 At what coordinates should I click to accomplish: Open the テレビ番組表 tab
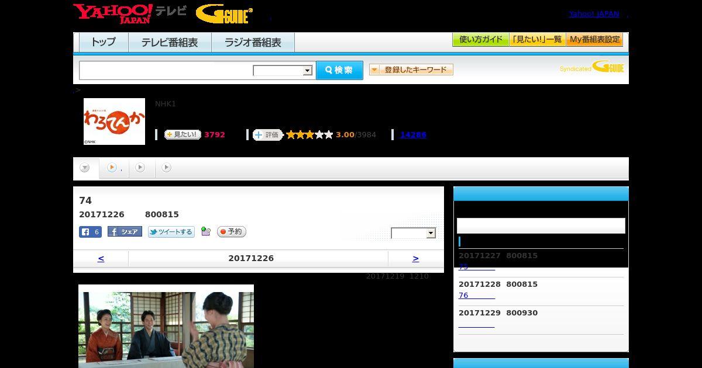coord(170,42)
